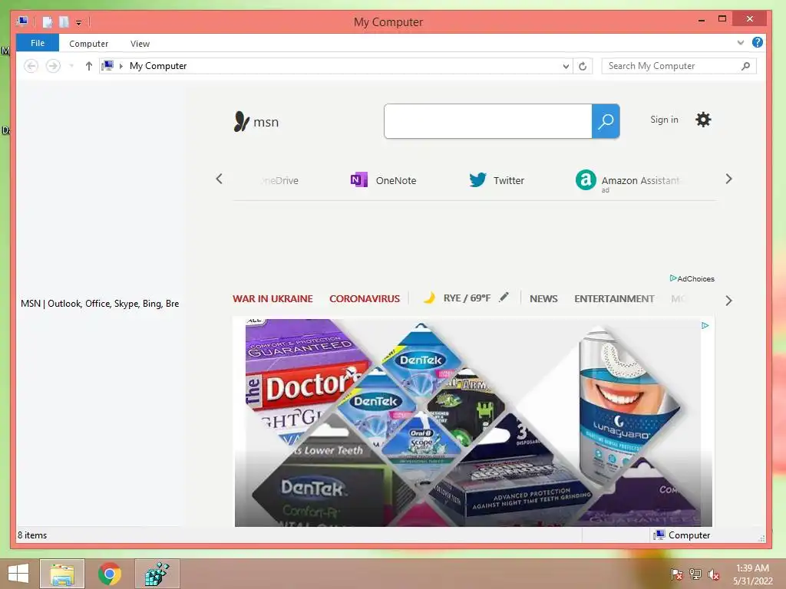Viewport: 786px width, 589px height.
Task: Open the registry cubes app on taskbar
Action: pyautogui.click(x=157, y=574)
